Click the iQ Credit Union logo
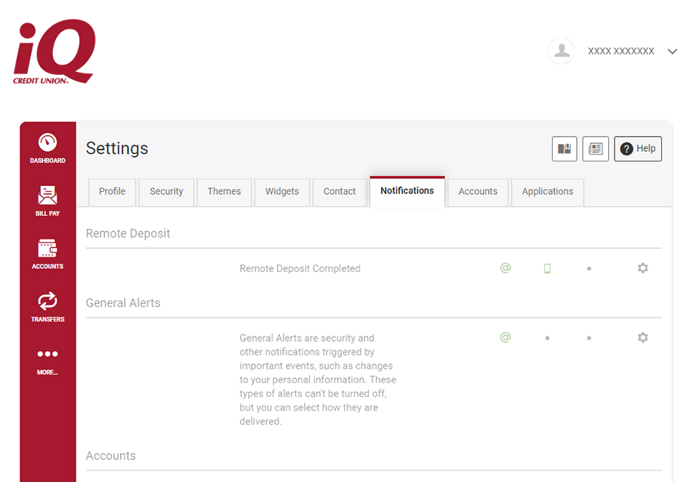The width and height of the screenshot is (691, 482). pyautogui.click(x=55, y=52)
